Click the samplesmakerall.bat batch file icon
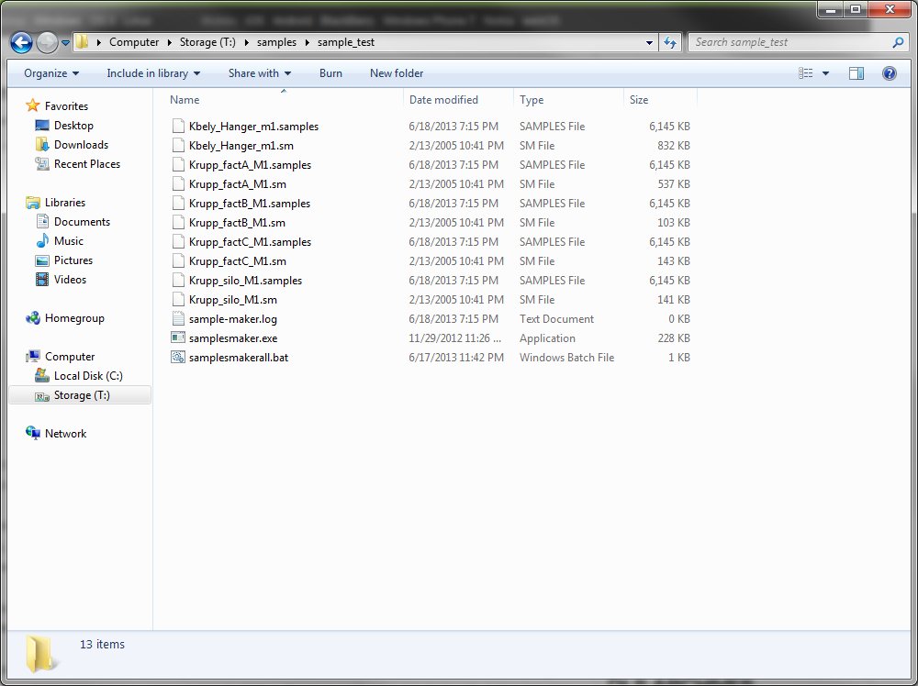The width and height of the screenshot is (918, 686). point(178,358)
